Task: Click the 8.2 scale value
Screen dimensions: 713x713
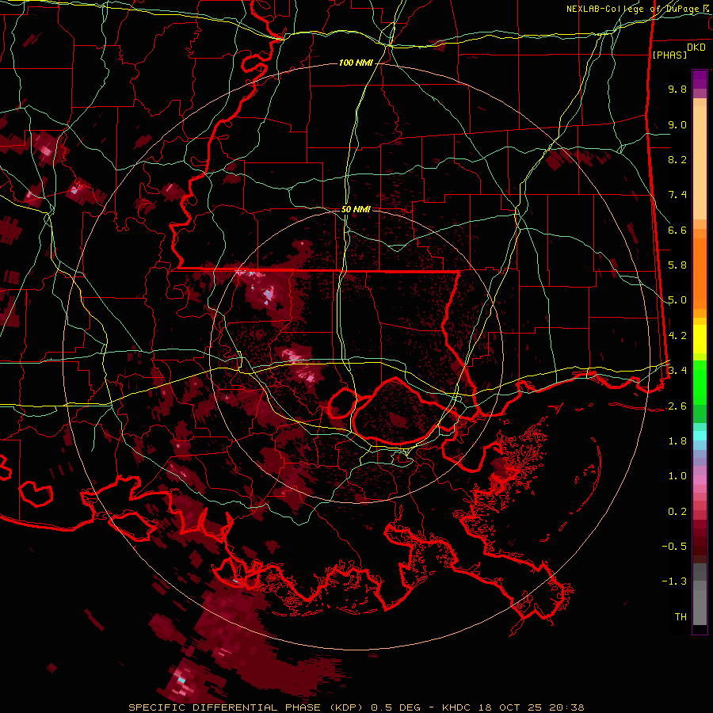Action: (677, 159)
